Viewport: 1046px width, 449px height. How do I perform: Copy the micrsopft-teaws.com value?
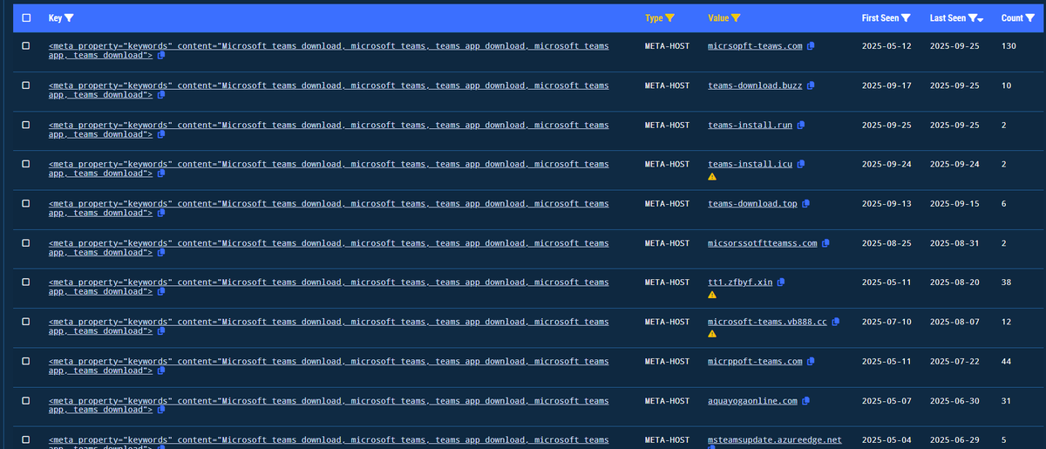pos(811,45)
